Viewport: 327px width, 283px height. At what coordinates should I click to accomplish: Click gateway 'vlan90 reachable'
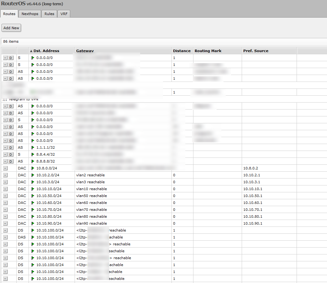[91, 223]
